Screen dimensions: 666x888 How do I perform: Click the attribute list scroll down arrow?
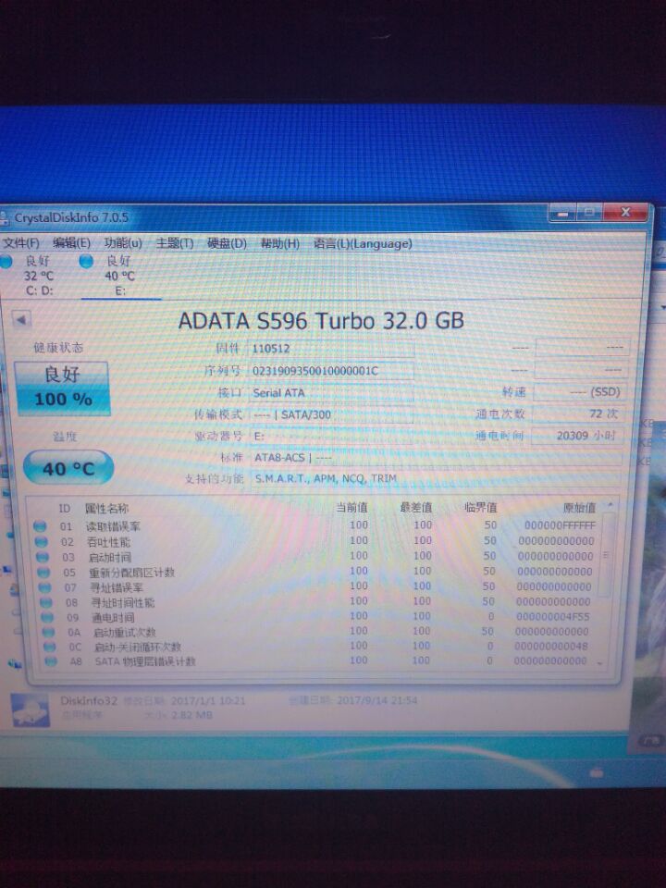(x=599, y=662)
